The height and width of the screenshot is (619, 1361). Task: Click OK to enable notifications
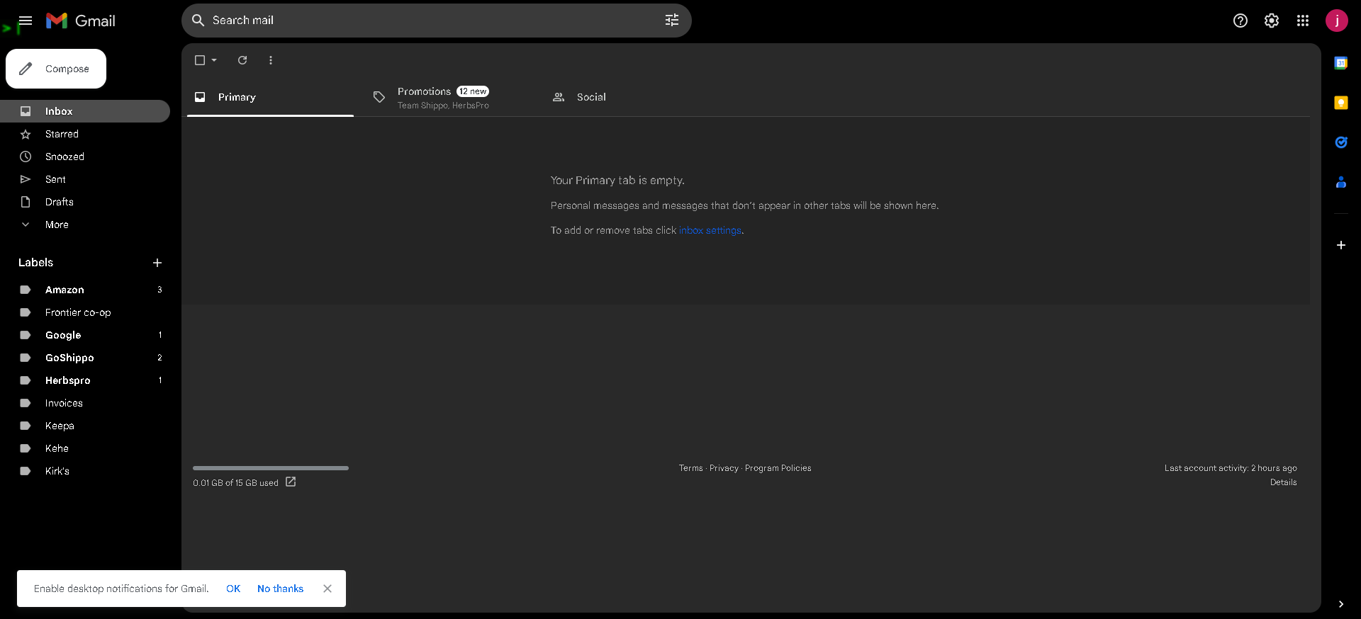[233, 589]
